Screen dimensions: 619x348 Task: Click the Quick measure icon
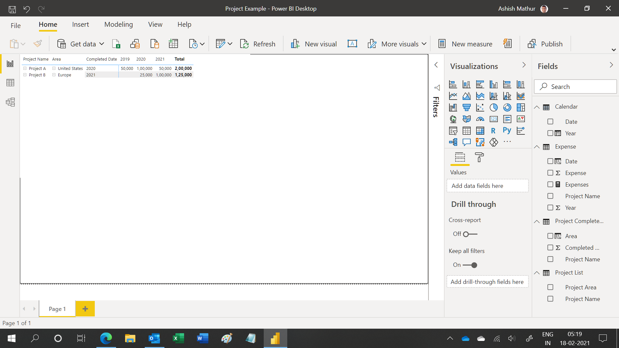coord(507,44)
